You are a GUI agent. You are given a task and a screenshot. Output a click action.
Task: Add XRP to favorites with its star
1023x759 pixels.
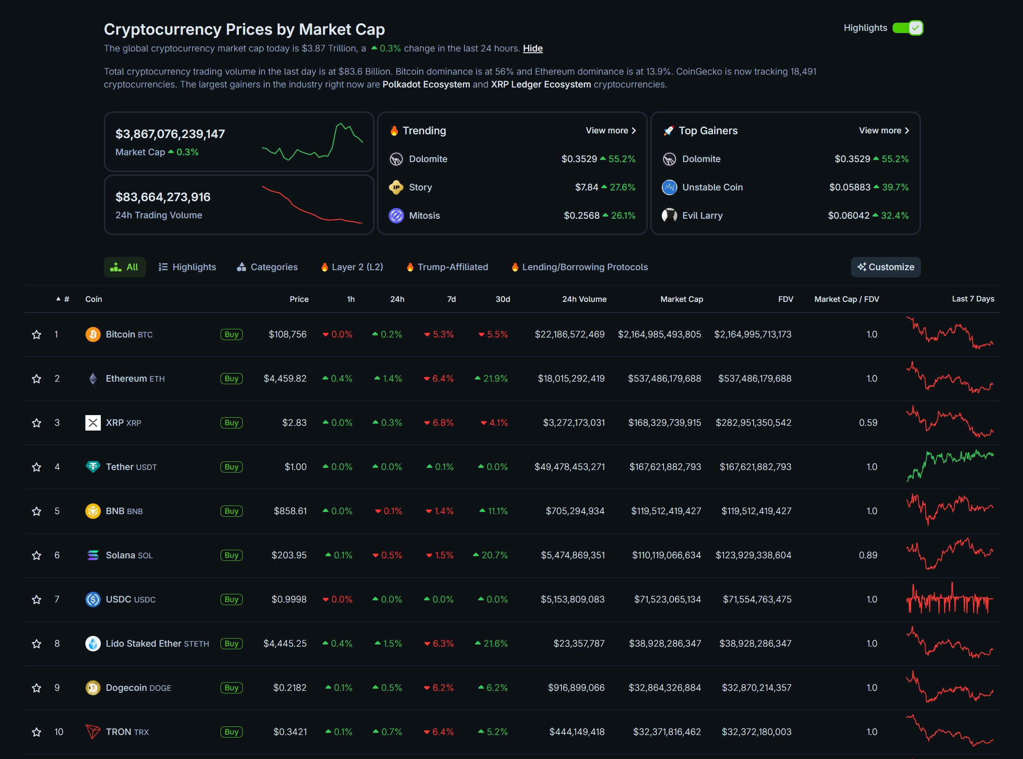pos(36,423)
